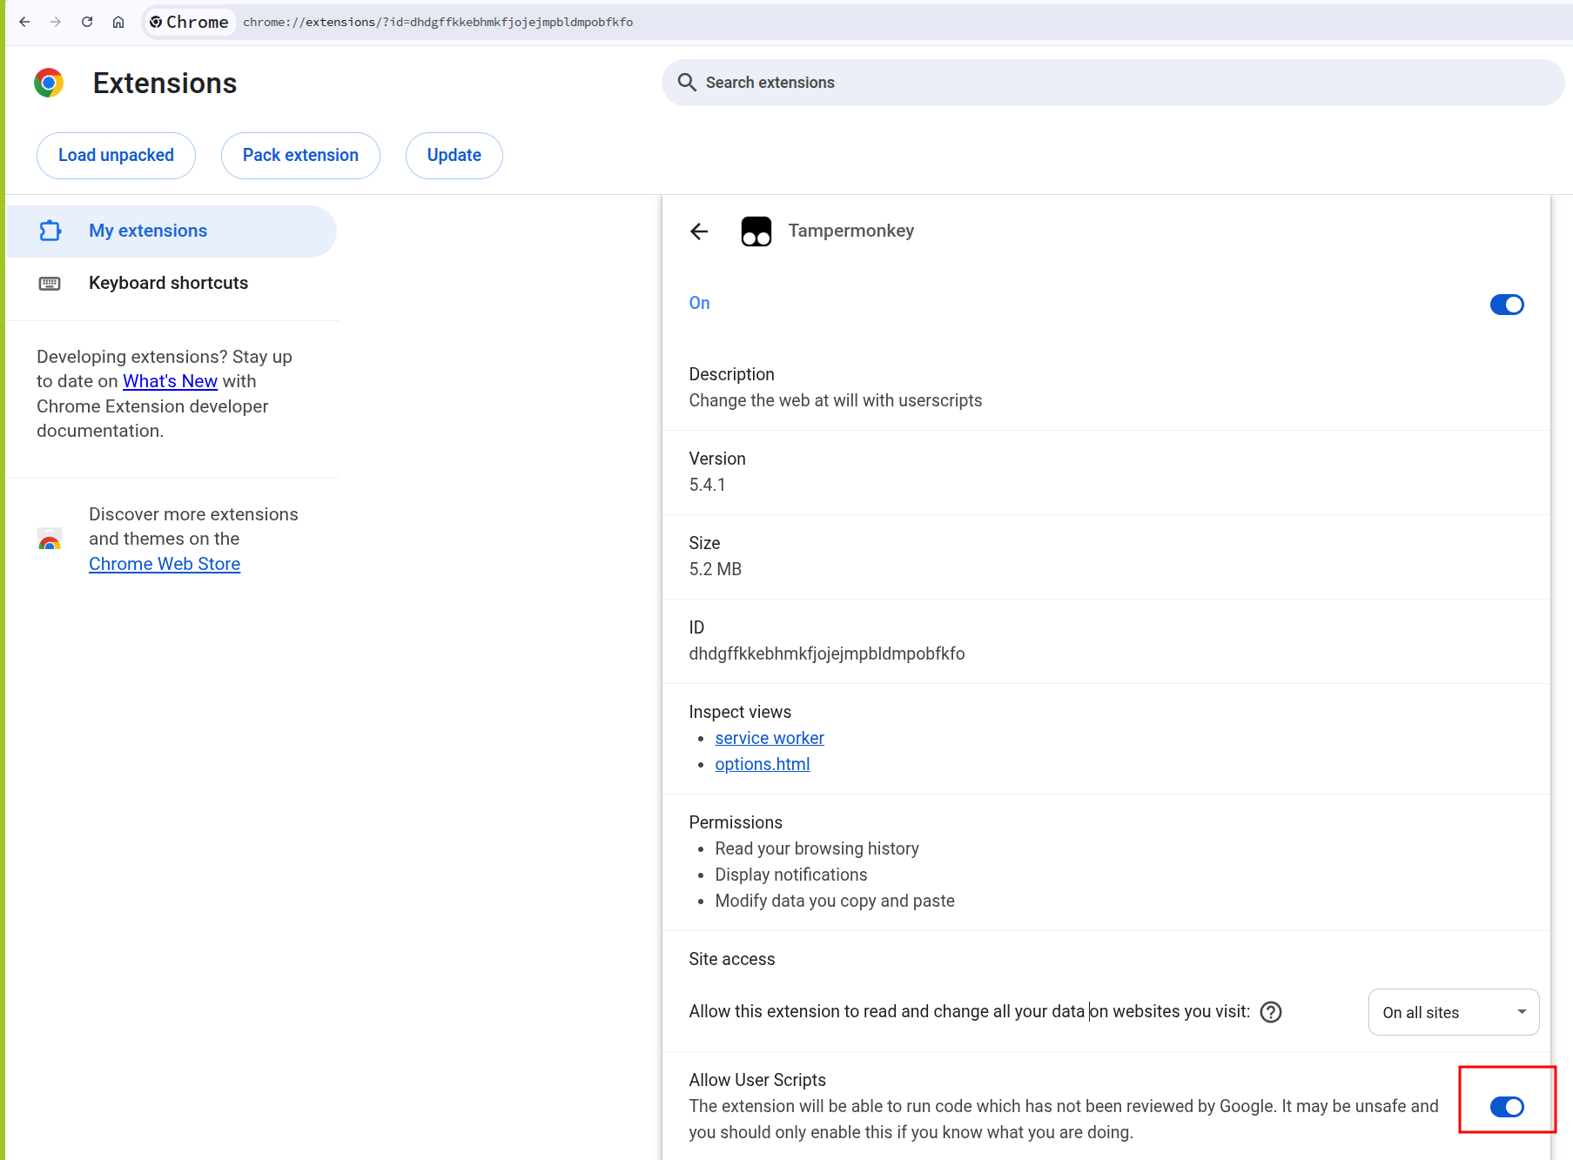Open the service worker inspect link
The image size is (1573, 1160).
pos(769,738)
